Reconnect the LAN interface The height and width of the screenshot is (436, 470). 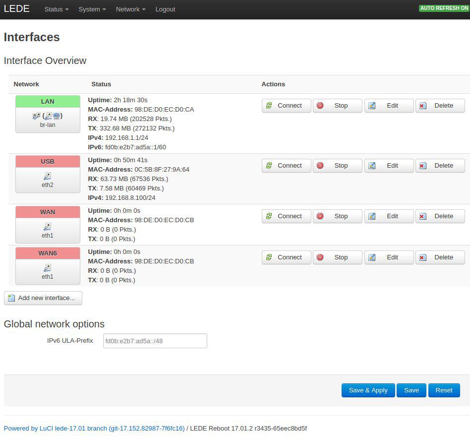286,106
